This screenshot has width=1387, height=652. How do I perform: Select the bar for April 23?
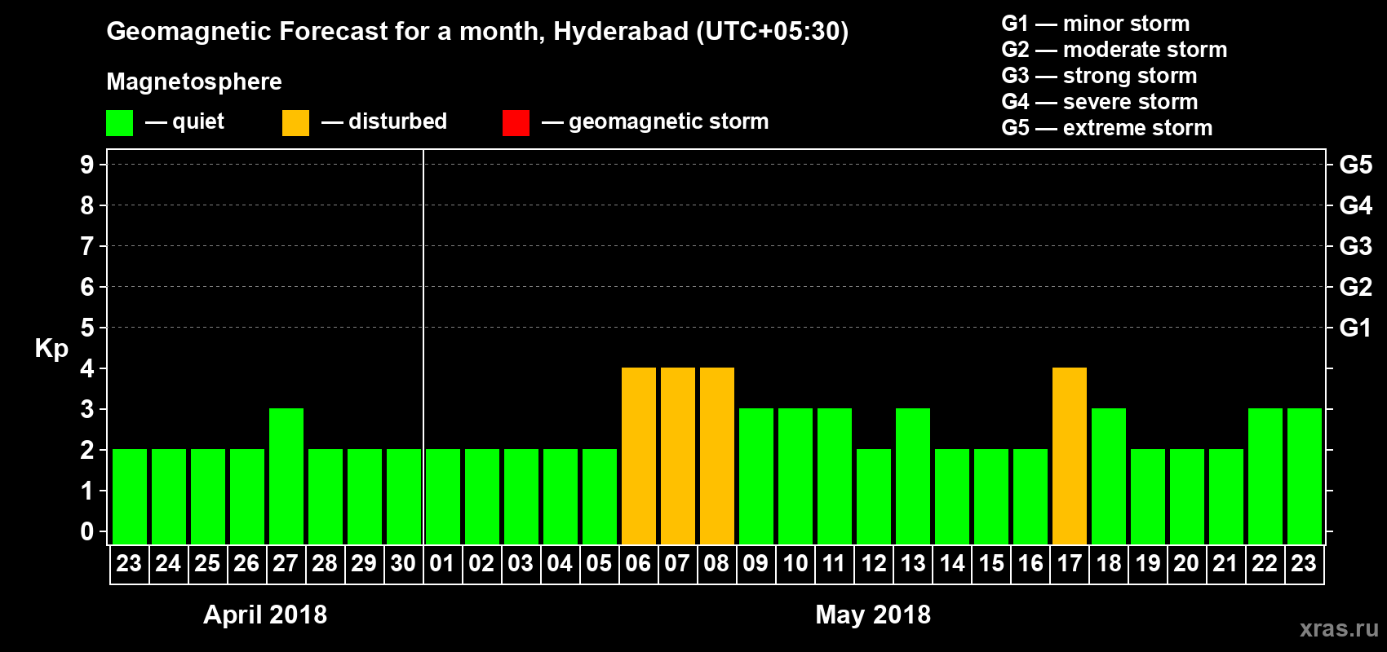pos(130,496)
